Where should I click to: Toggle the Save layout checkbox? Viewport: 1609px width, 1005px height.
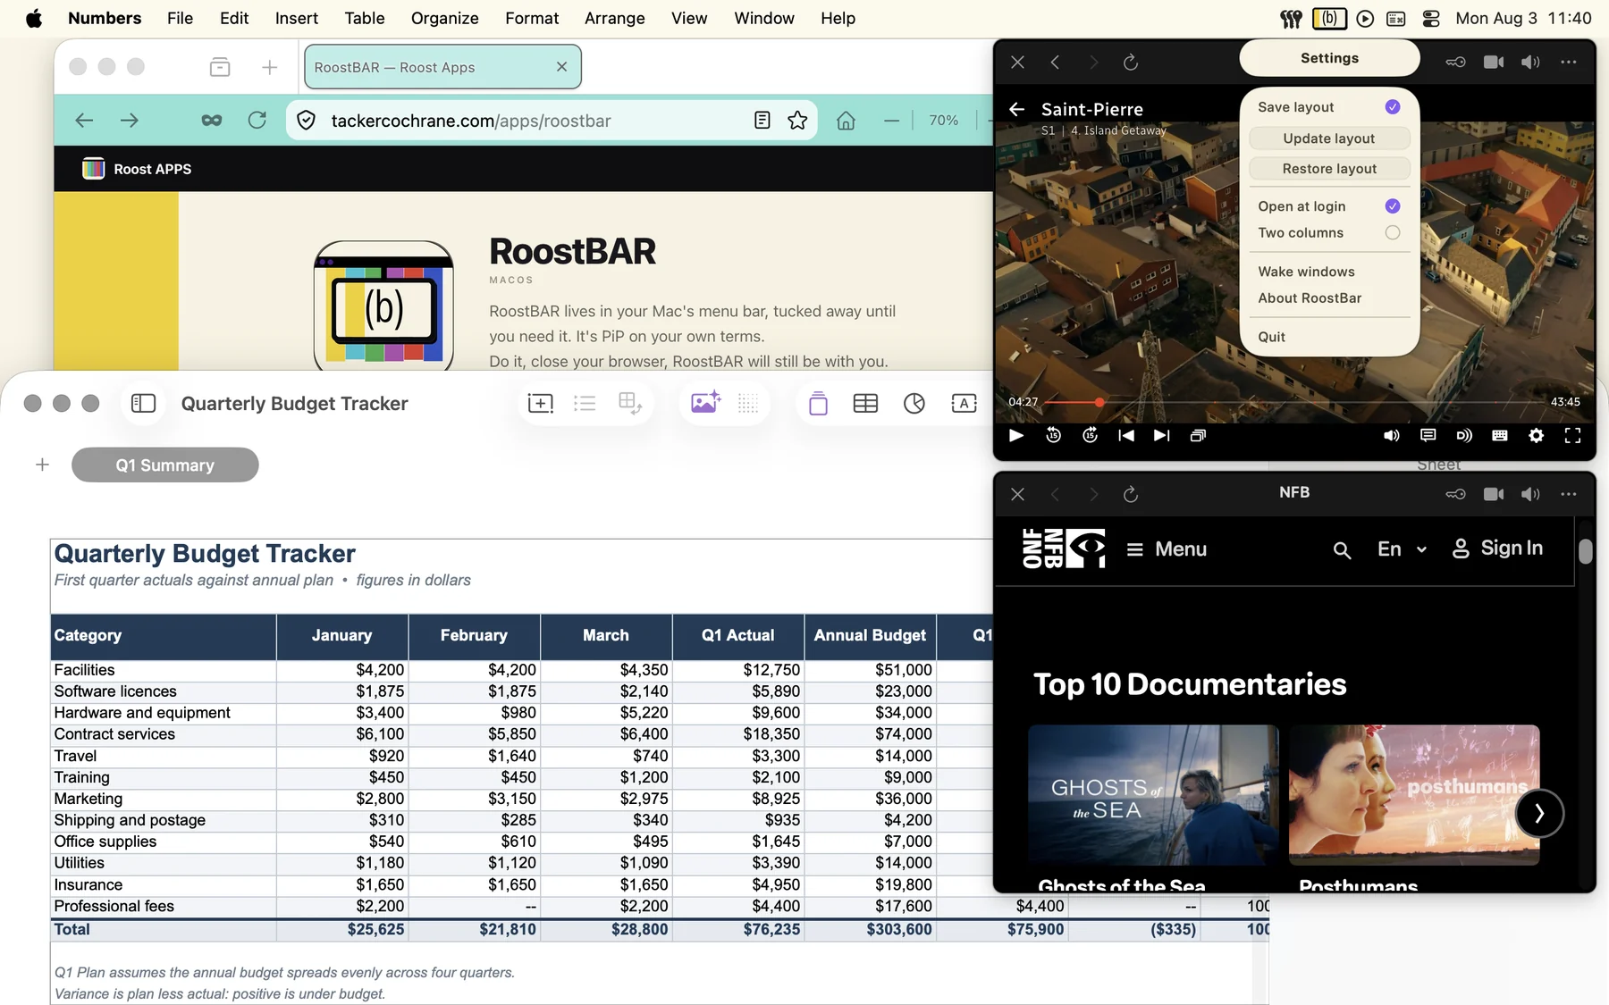click(1393, 107)
